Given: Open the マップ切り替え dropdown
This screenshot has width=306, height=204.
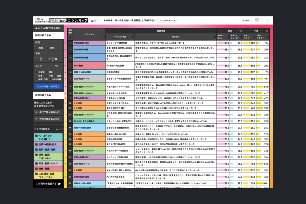Looking at the screenshot, I should click(x=167, y=20).
